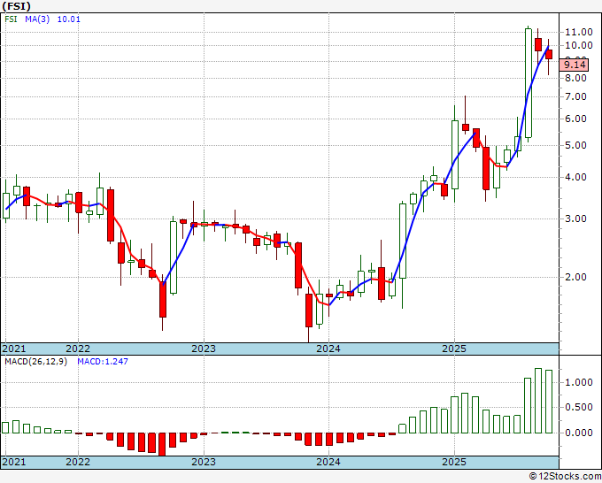This screenshot has width=602, height=483.
Task: Click 2024 on the MACD panel timeline
Action: point(328,462)
